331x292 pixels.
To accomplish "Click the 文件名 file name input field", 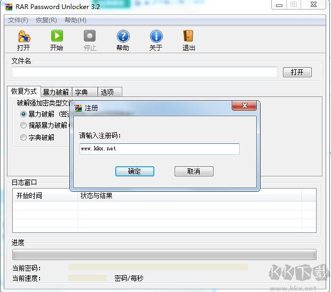I will click(x=145, y=72).
